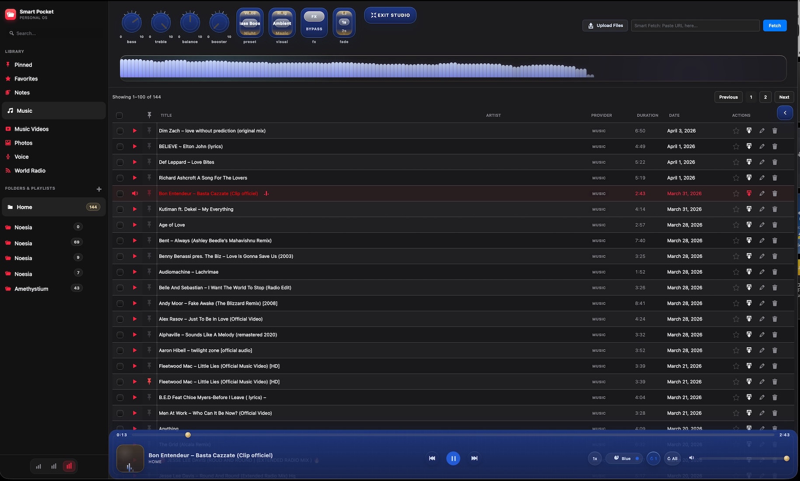
Task: Play 'Aaron Hibell – twilight zone'
Action: coord(135,350)
